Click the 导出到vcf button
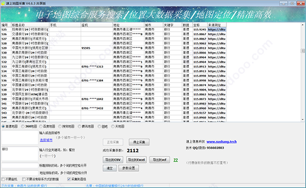 160,159
